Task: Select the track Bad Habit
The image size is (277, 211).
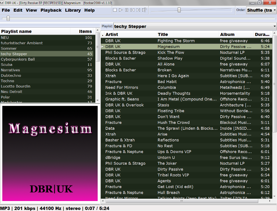Action: click(x=186, y=82)
